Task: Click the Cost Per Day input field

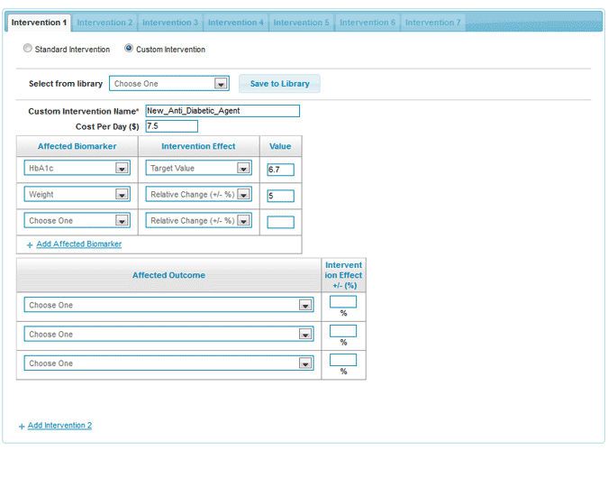Action: point(170,126)
